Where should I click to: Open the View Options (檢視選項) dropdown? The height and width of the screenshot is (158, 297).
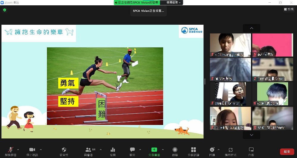click(x=174, y=2)
